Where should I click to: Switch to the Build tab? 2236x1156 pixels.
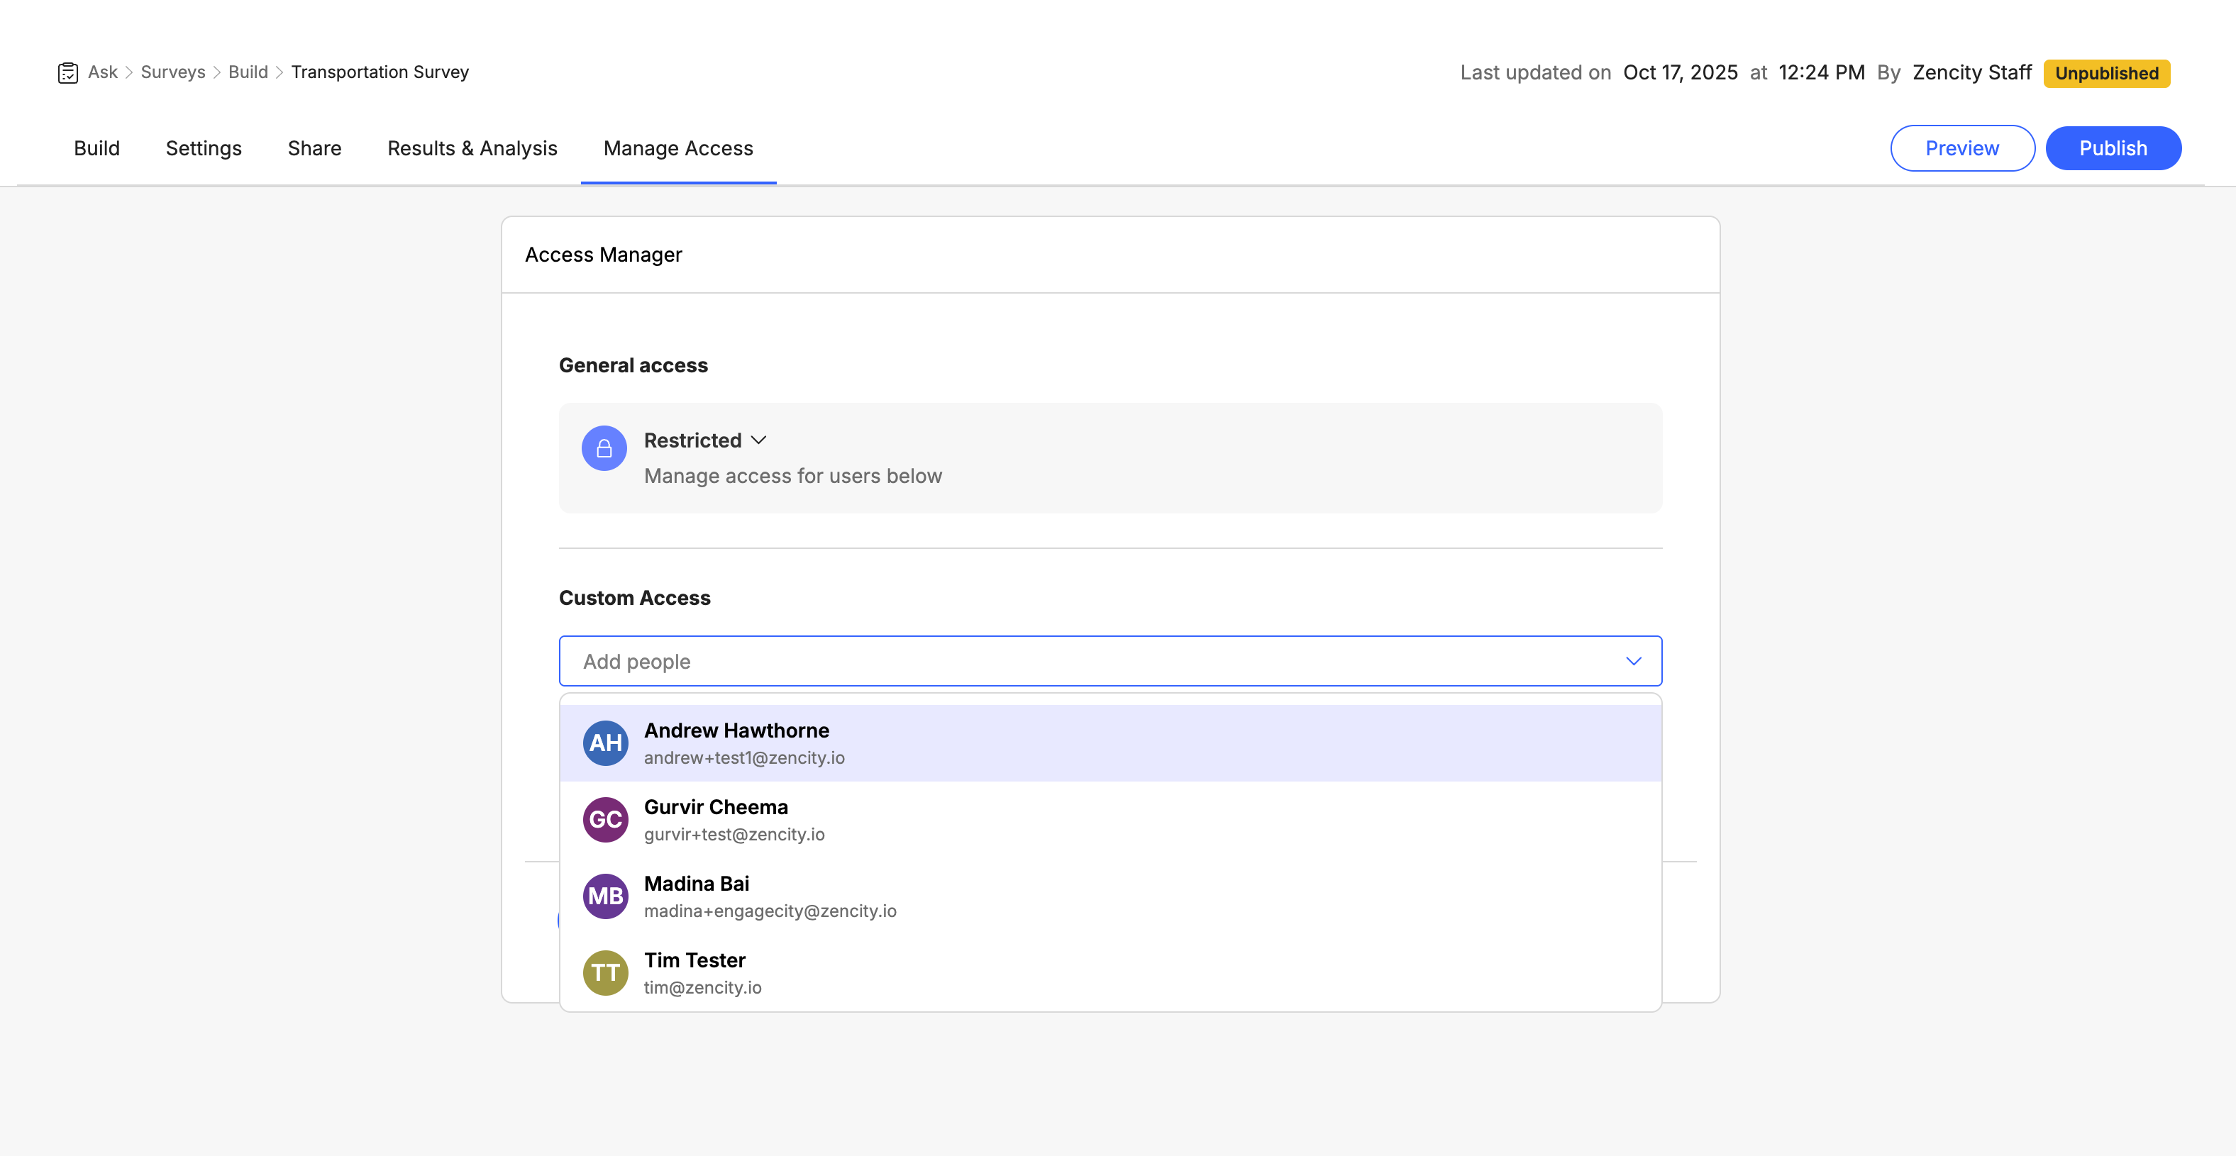point(96,148)
